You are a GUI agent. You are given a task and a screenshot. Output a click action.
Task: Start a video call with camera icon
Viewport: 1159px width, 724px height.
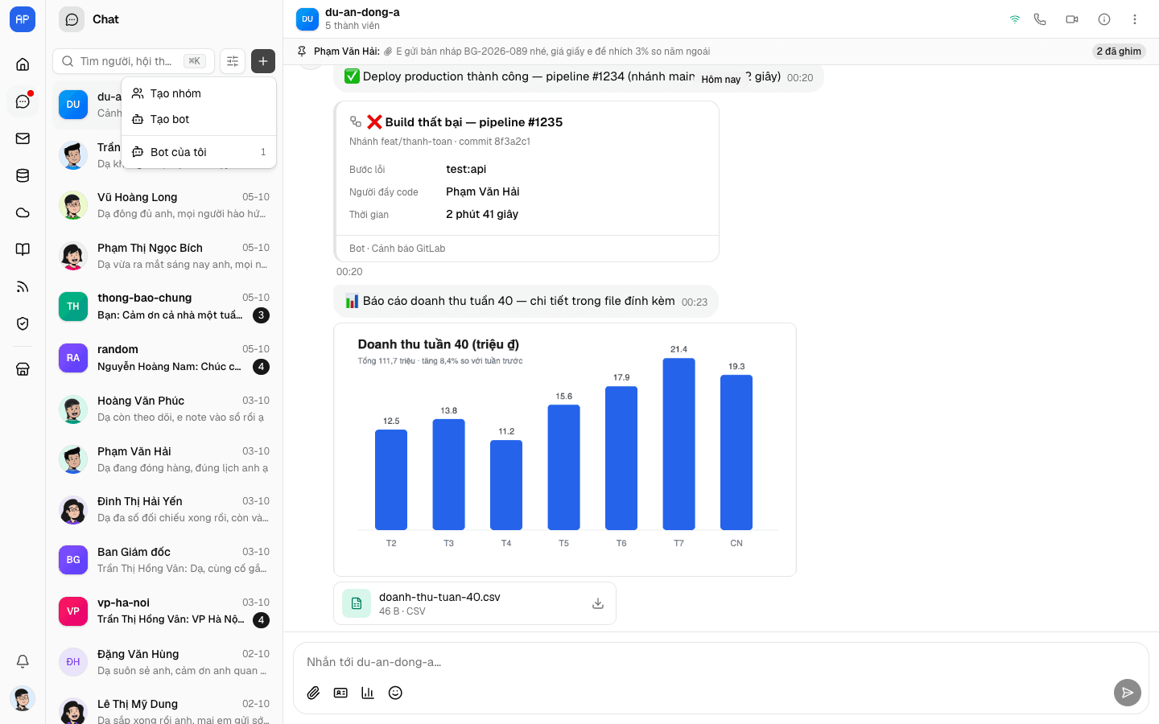(x=1072, y=19)
